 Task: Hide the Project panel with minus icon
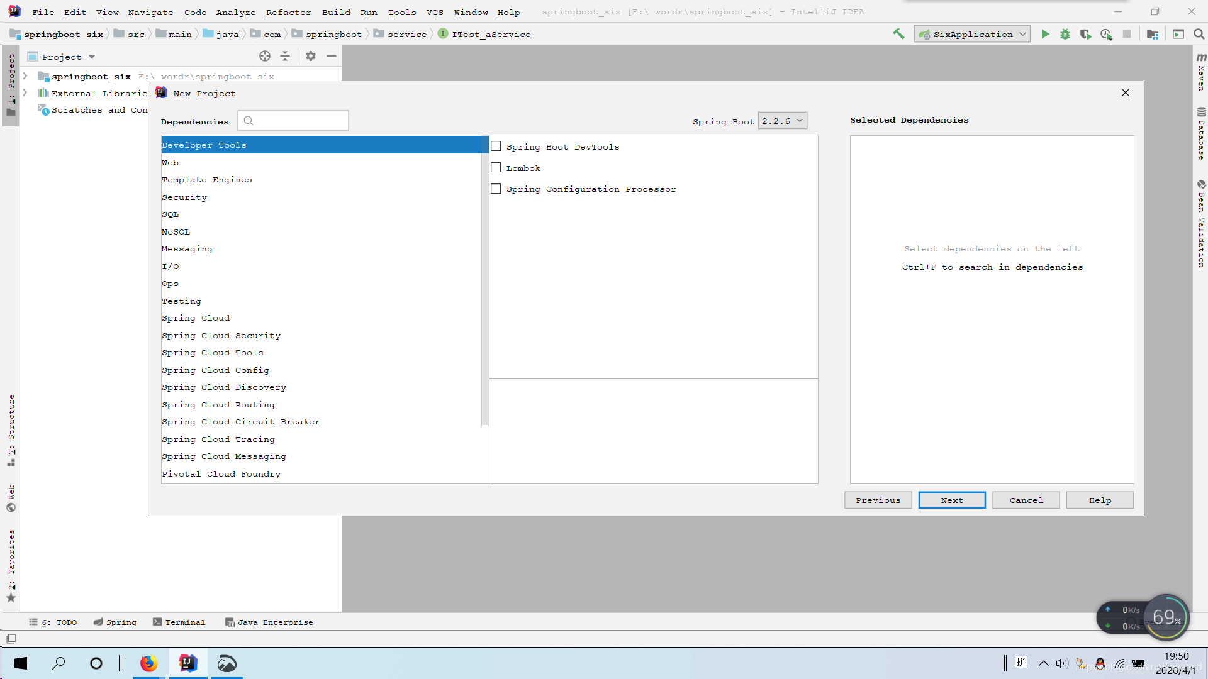click(332, 57)
